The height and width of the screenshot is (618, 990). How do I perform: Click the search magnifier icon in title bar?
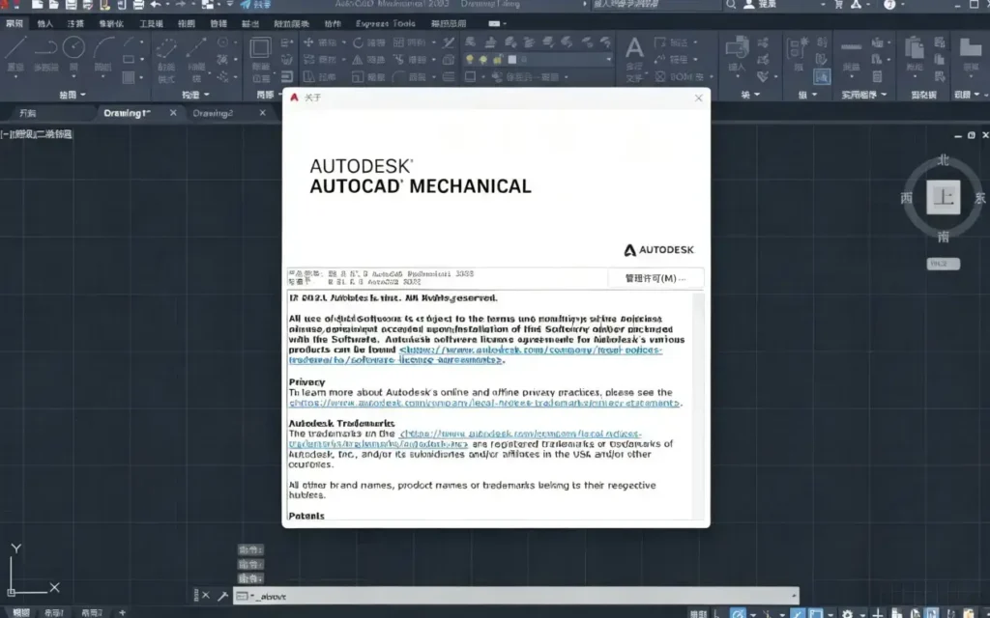pyautogui.click(x=731, y=5)
